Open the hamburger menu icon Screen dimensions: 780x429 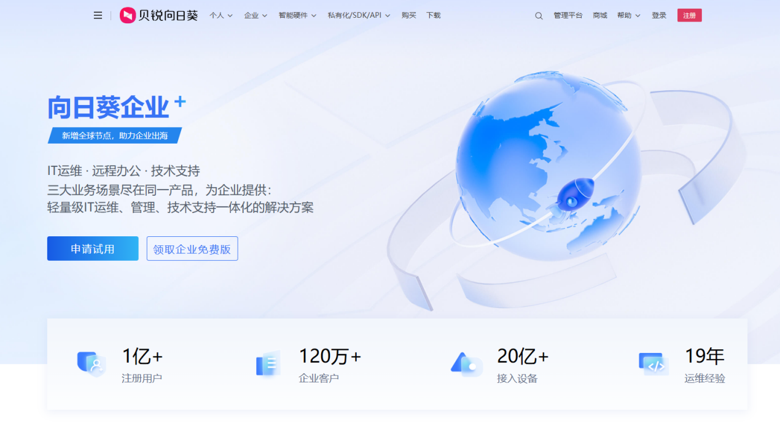pyautogui.click(x=98, y=15)
